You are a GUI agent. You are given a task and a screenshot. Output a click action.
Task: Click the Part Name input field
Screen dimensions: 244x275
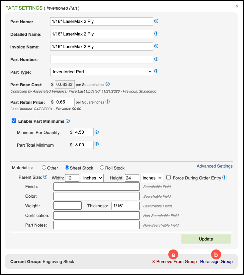click(x=102, y=22)
